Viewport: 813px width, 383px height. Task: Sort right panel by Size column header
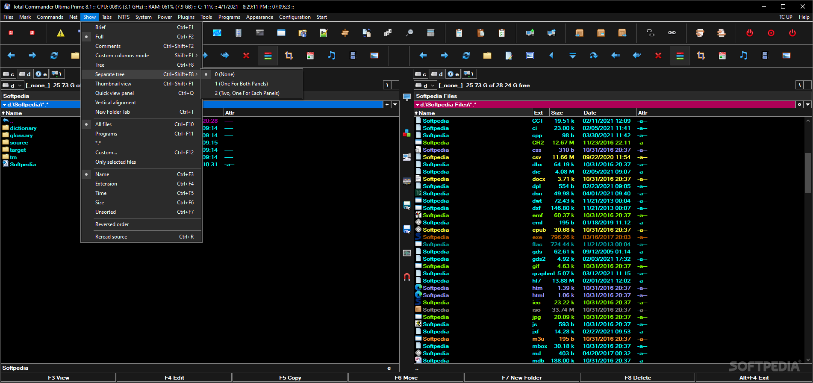click(x=565, y=113)
